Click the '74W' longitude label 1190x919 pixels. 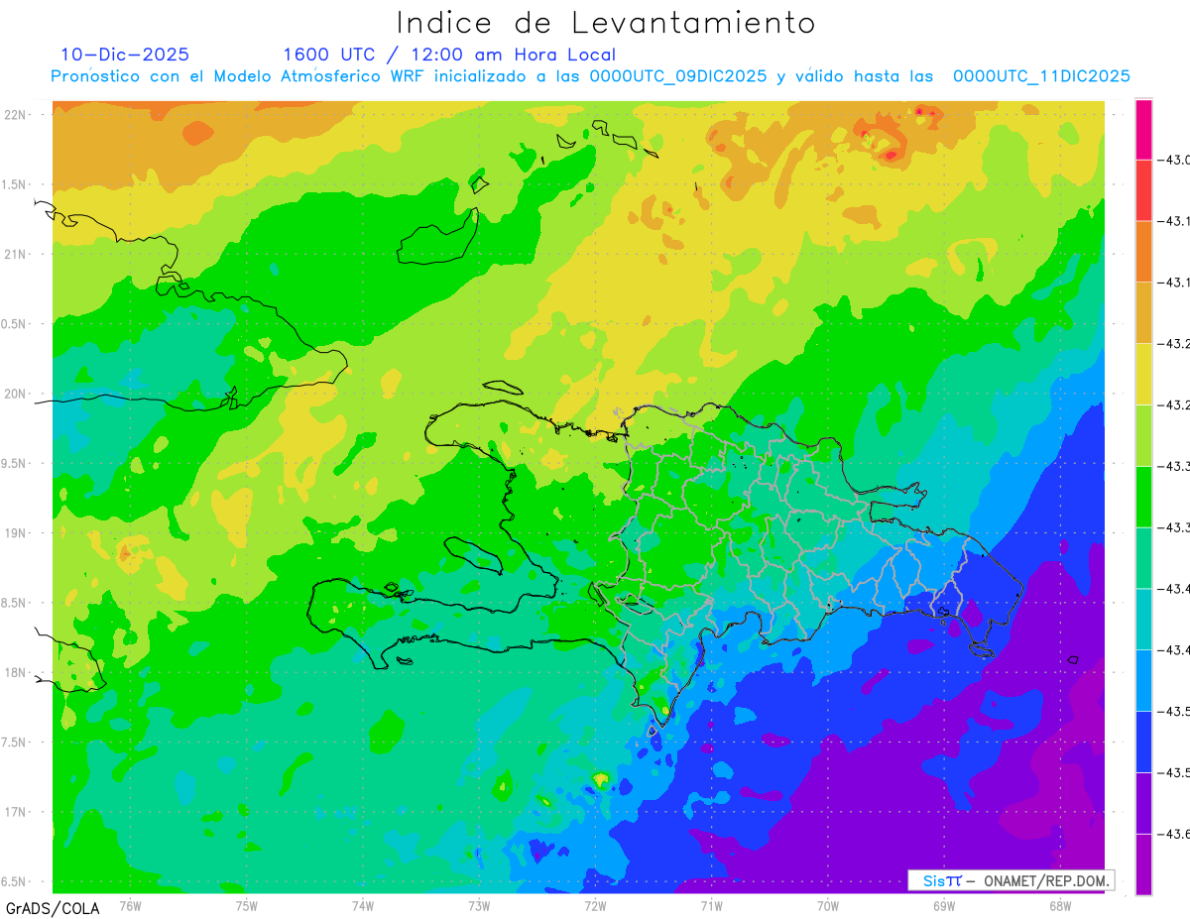[363, 905]
